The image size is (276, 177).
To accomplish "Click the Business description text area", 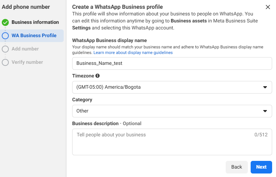I will point(172,142).
